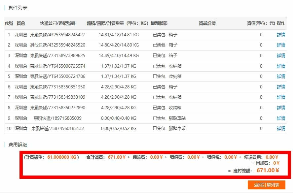This screenshot has width=293, height=193.
Task: Click 增值稅 amount 0.00¥
Action: pyautogui.click(x=231, y=157)
